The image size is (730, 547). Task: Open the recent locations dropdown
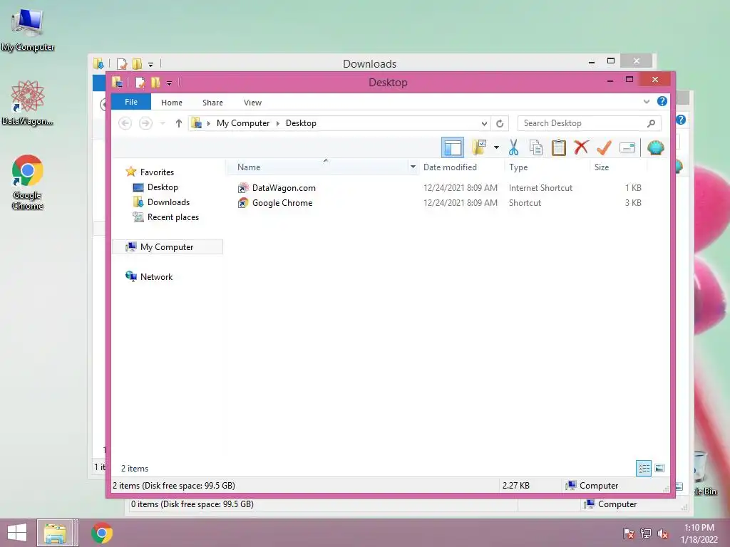(x=163, y=123)
